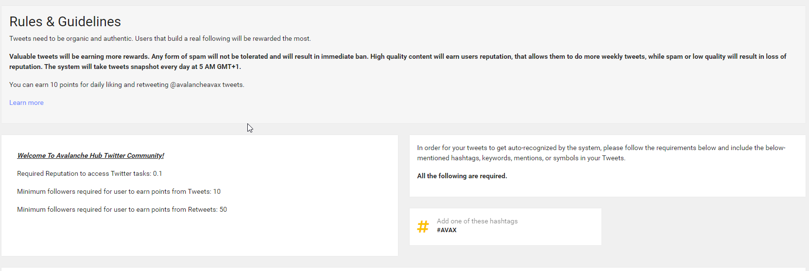809x271 pixels.
Task: Click the Required Reputation 0.1 line
Action: 89,173
